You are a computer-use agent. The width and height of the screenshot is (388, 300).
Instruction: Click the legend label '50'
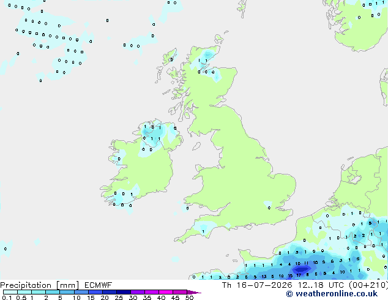(x=189, y=298)
